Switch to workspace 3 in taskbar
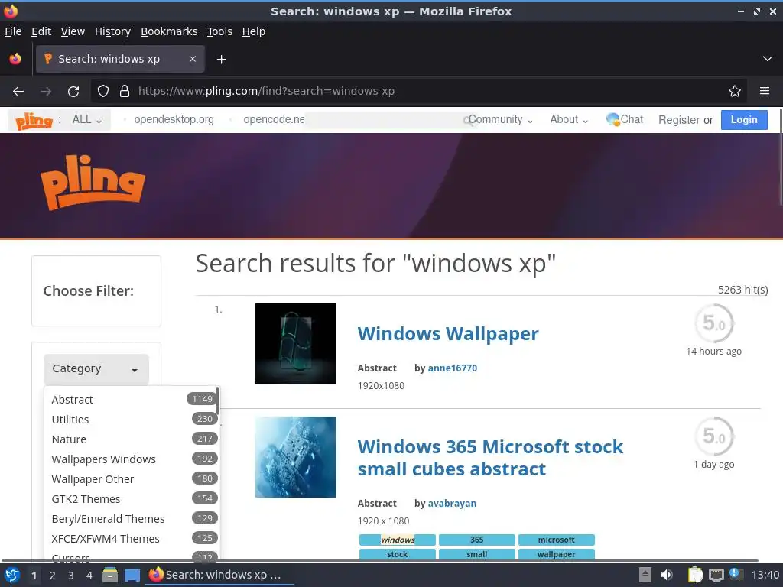Viewport: 783px width, 587px height. pos(71,576)
